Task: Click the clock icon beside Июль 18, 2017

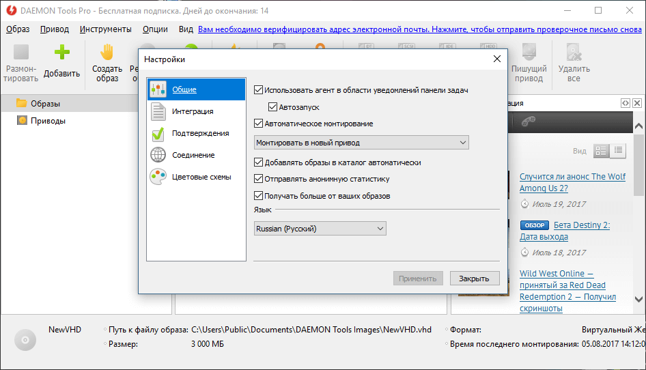Action: [x=524, y=252]
